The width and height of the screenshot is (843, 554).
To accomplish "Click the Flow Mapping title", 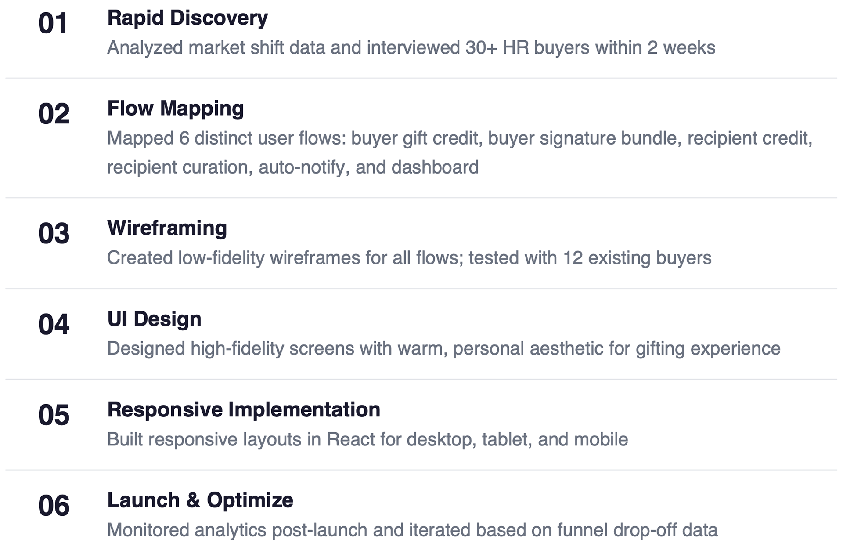I will point(175,109).
